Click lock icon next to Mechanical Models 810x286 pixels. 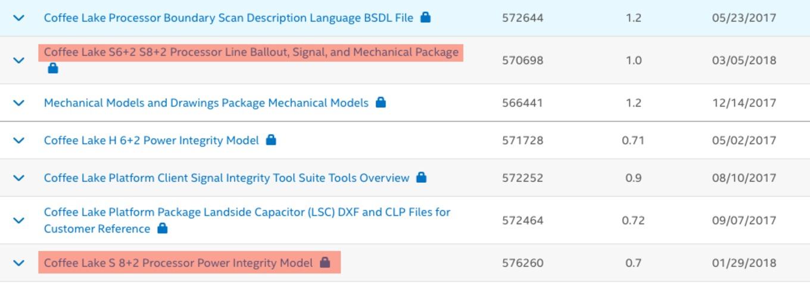(381, 102)
